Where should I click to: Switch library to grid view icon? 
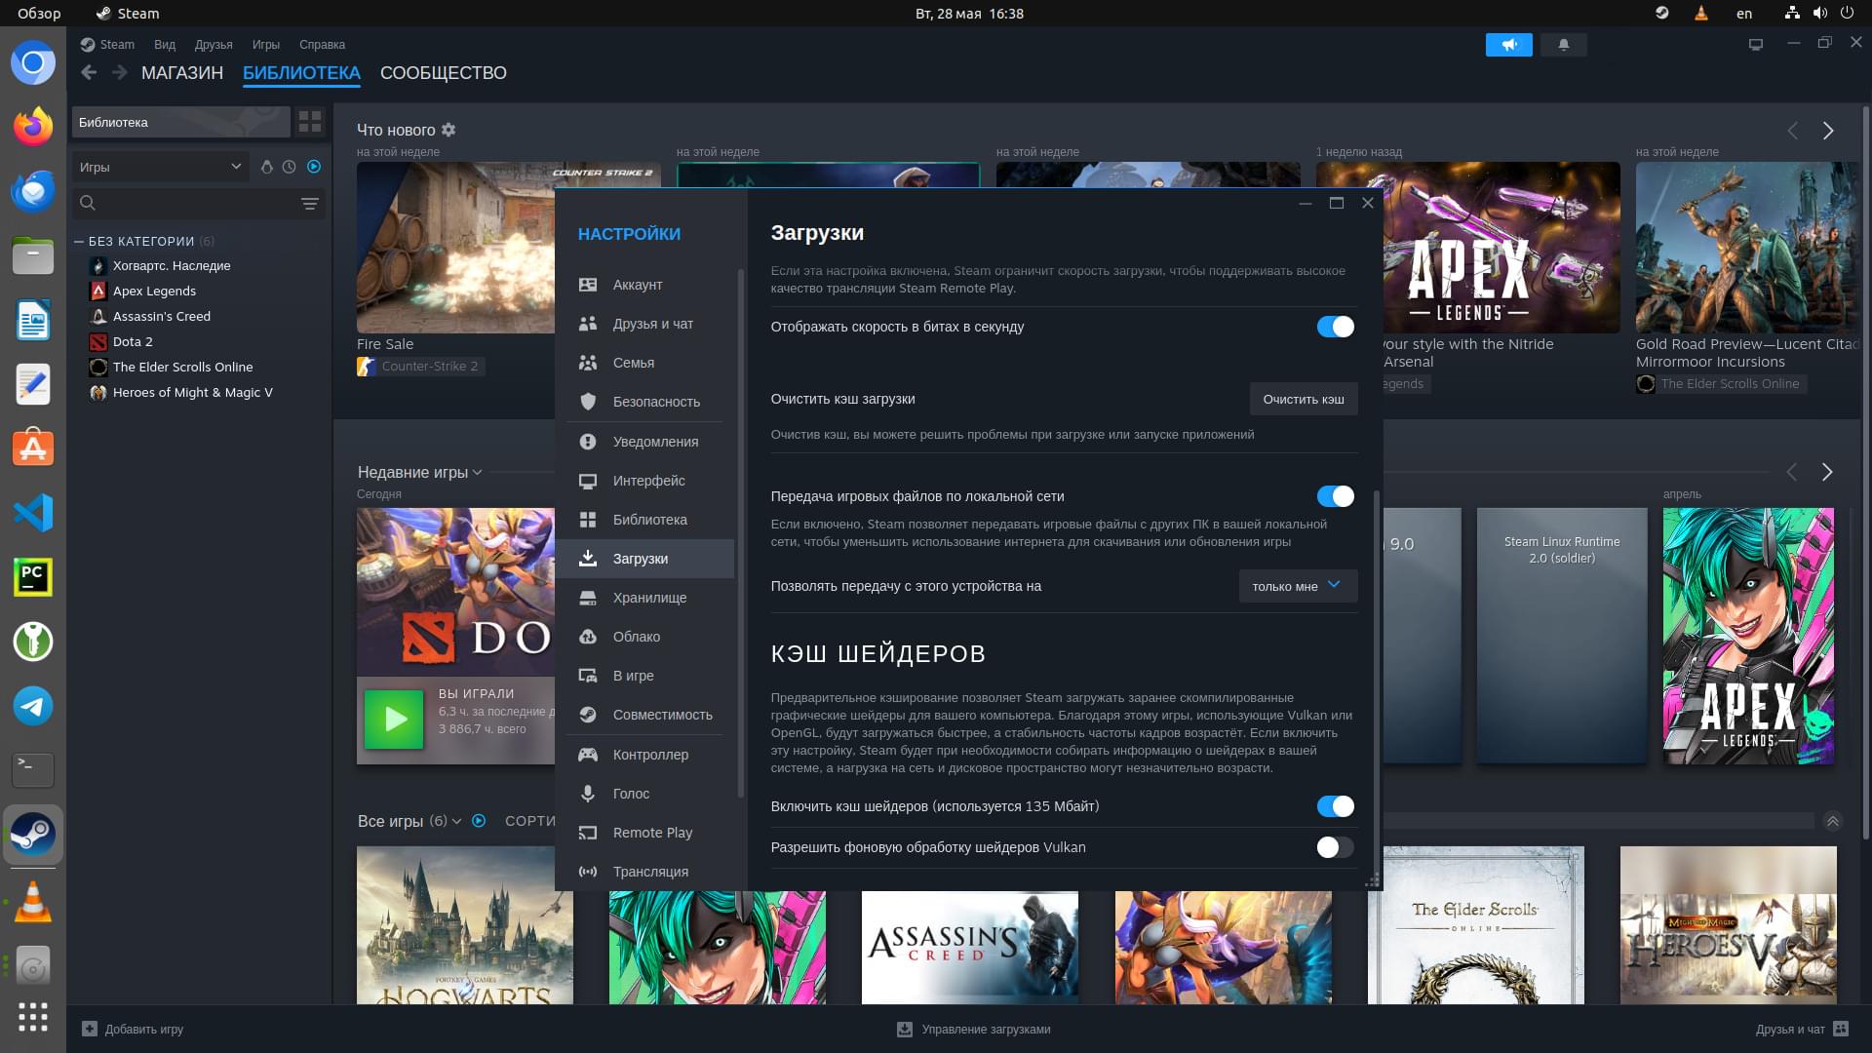click(x=310, y=122)
